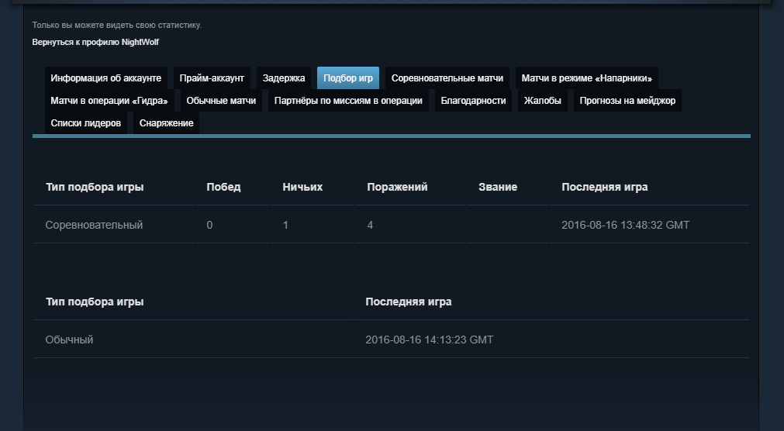784x431 pixels.
Task: Click the «Соревновательный» row cell
Action: coord(94,225)
